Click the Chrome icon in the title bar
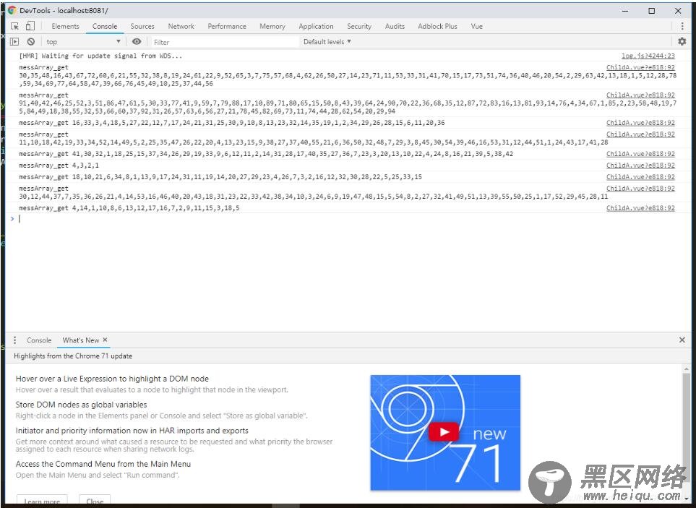Viewport: 696px width, 508px height. click(12, 10)
